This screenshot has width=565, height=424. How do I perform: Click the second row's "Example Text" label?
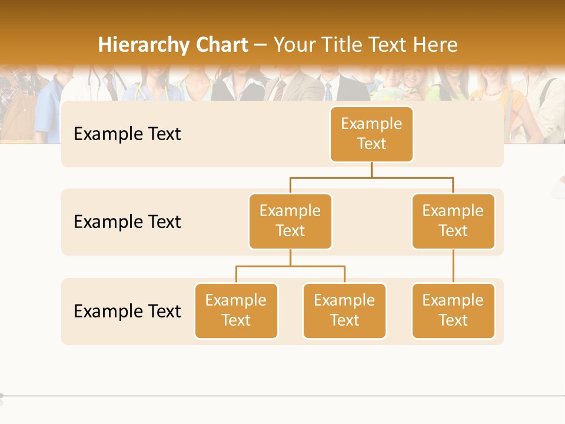click(x=127, y=222)
